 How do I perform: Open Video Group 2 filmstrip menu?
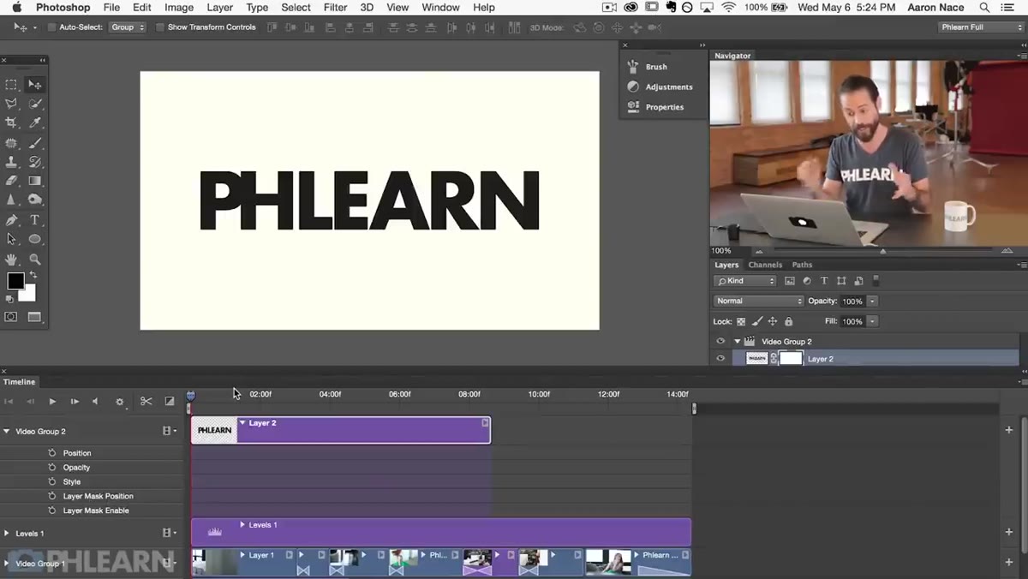[x=170, y=432]
